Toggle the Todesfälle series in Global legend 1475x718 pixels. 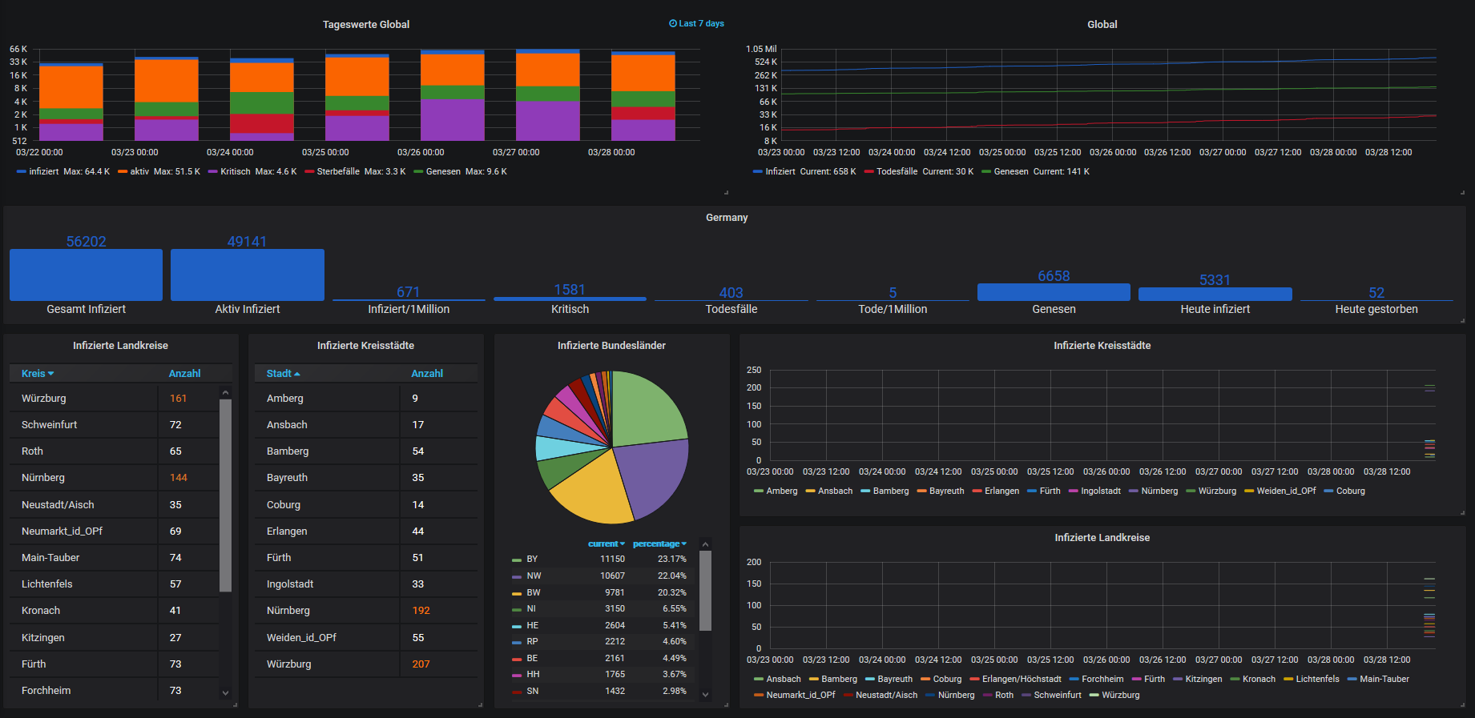tap(897, 171)
